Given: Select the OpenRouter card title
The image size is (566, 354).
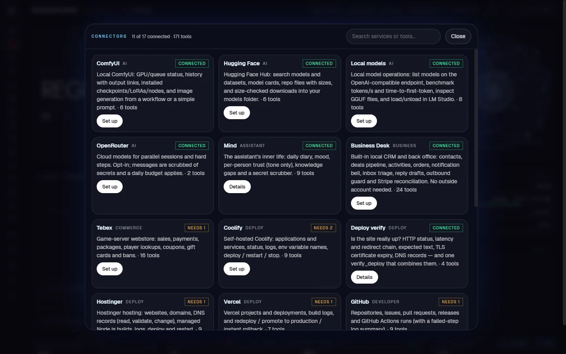Looking at the screenshot, I should pos(112,146).
